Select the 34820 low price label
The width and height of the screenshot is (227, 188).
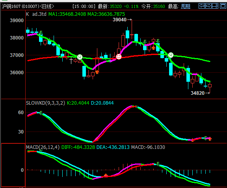tap(197, 93)
